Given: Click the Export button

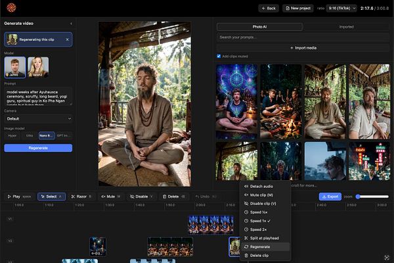Looking at the screenshot, I should point(330,197).
